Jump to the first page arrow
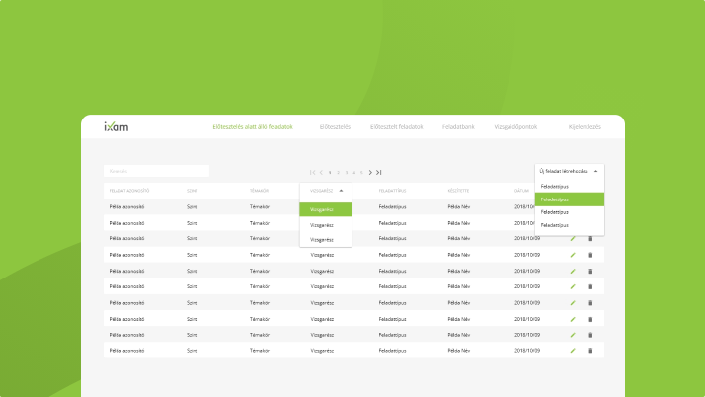The image size is (705, 397). (312, 172)
